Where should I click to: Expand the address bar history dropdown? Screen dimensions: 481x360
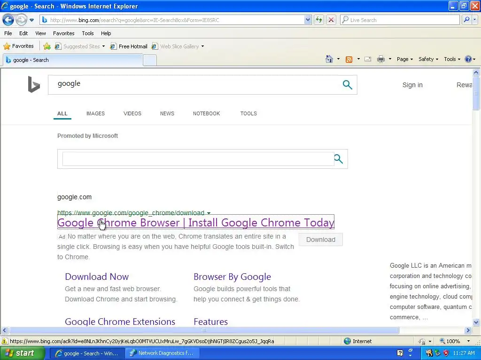pyautogui.click(x=308, y=20)
